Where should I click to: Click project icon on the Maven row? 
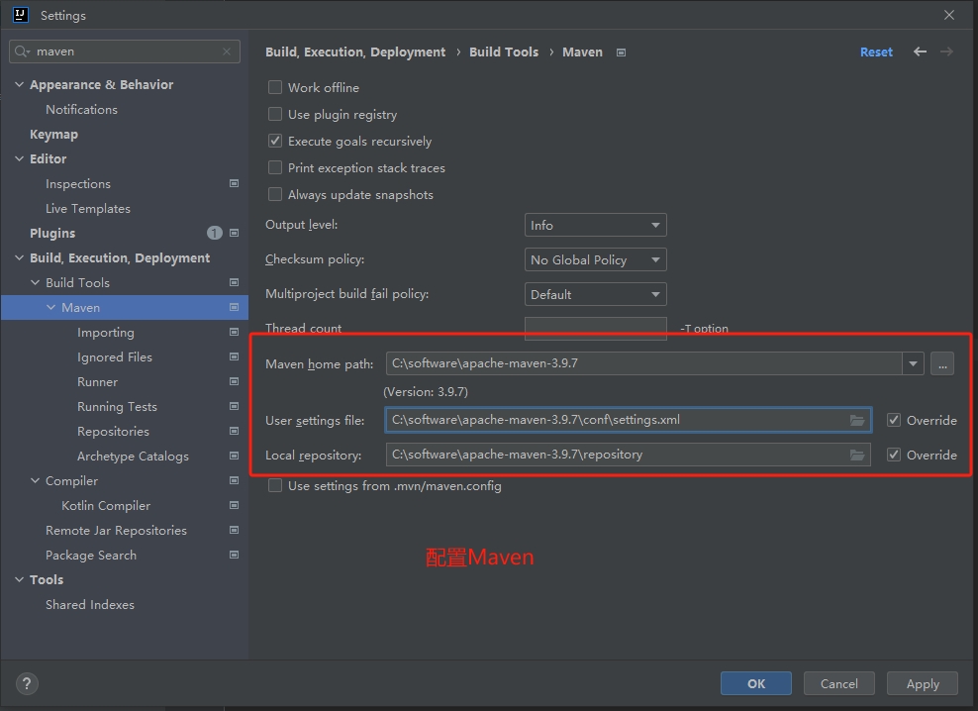click(x=234, y=307)
